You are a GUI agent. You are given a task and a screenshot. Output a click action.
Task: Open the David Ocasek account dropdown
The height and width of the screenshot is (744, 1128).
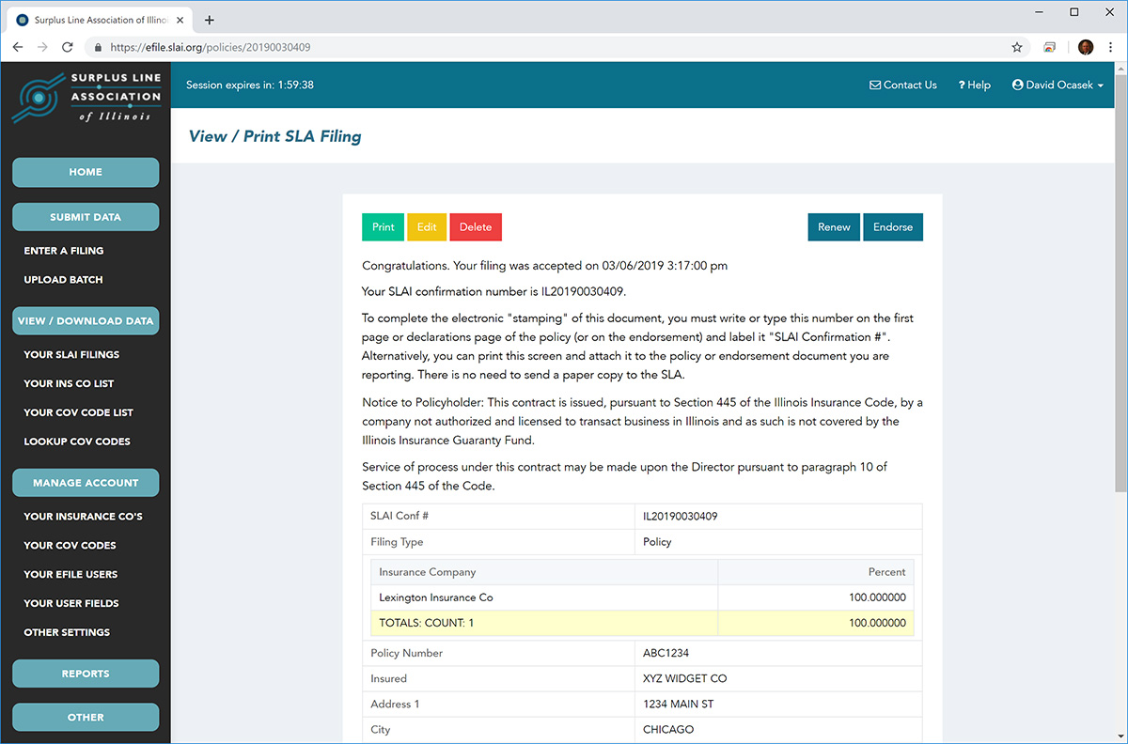point(1057,85)
